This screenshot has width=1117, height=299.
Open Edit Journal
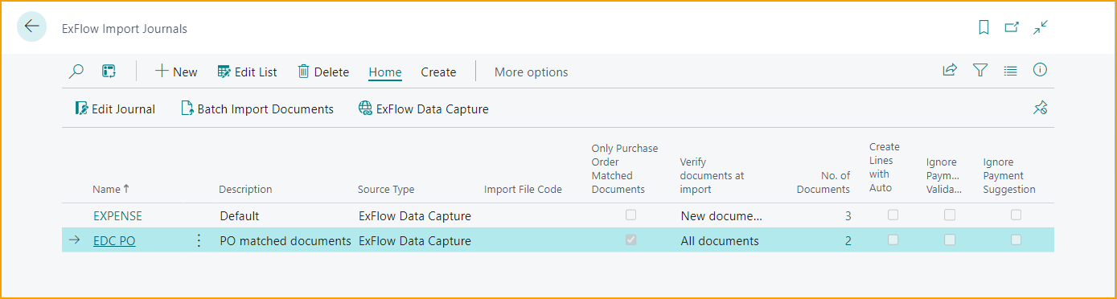[115, 109]
